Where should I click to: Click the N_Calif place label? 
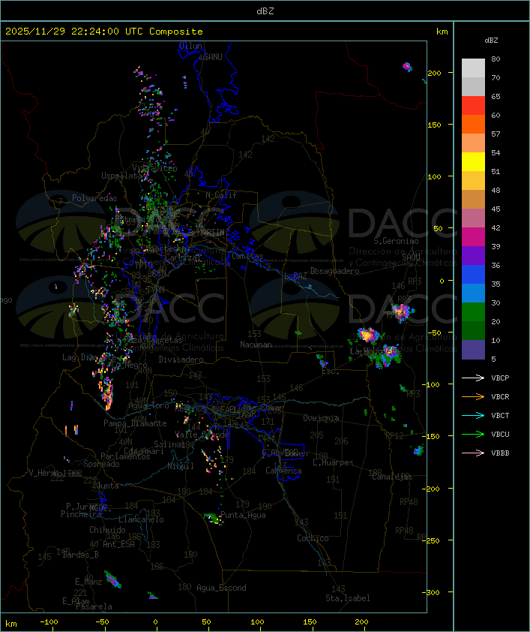(x=221, y=194)
